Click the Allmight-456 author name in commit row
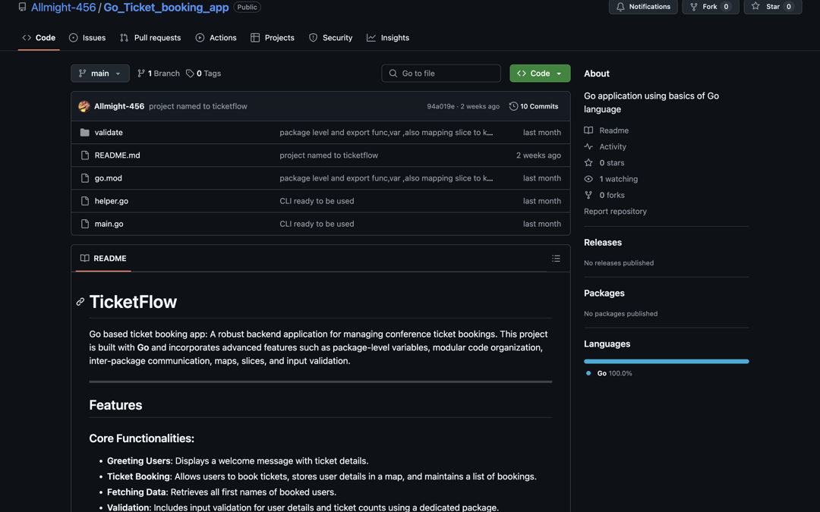Screen dimensions: 820x512 click(119, 107)
